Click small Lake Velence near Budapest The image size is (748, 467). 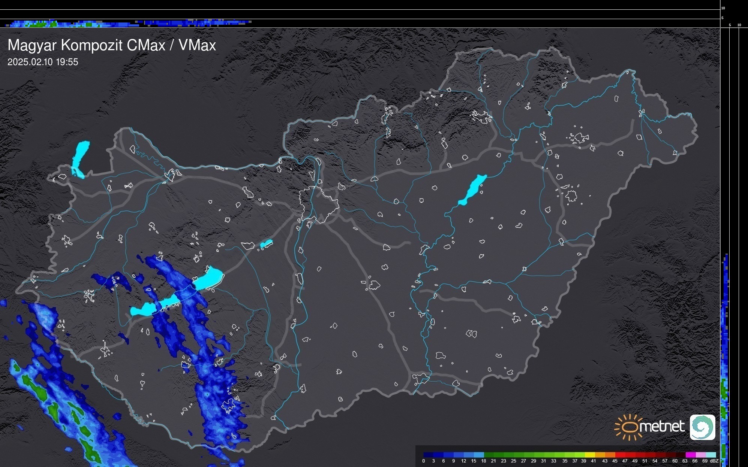pos(266,244)
